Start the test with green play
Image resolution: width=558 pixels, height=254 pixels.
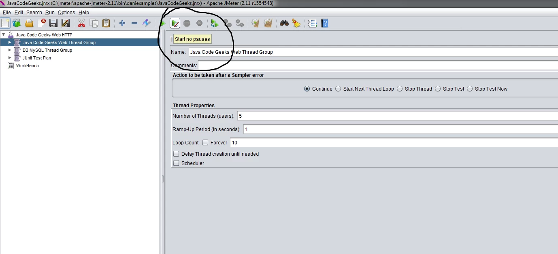(x=163, y=23)
